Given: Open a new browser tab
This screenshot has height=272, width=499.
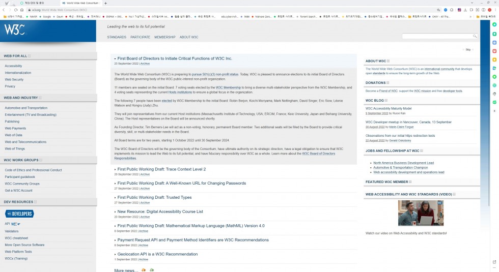Looking at the screenshot, I should (106, 3).
